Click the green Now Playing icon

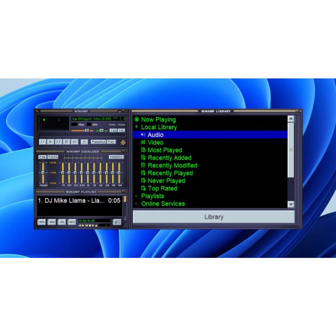(137, 119)
